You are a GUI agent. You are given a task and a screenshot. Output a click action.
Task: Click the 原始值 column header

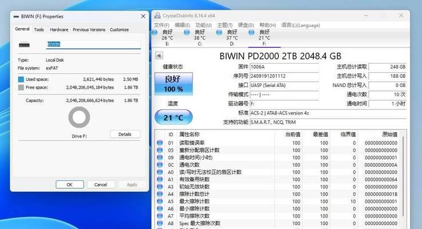pyautogui.click(x=390, y=135)
